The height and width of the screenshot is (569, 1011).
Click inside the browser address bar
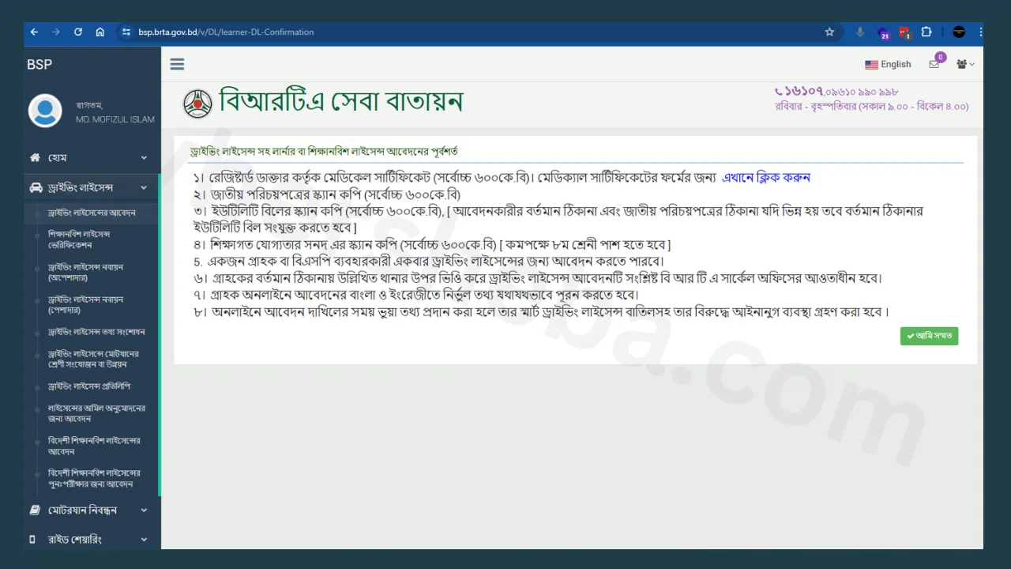[x=226, y=32]
